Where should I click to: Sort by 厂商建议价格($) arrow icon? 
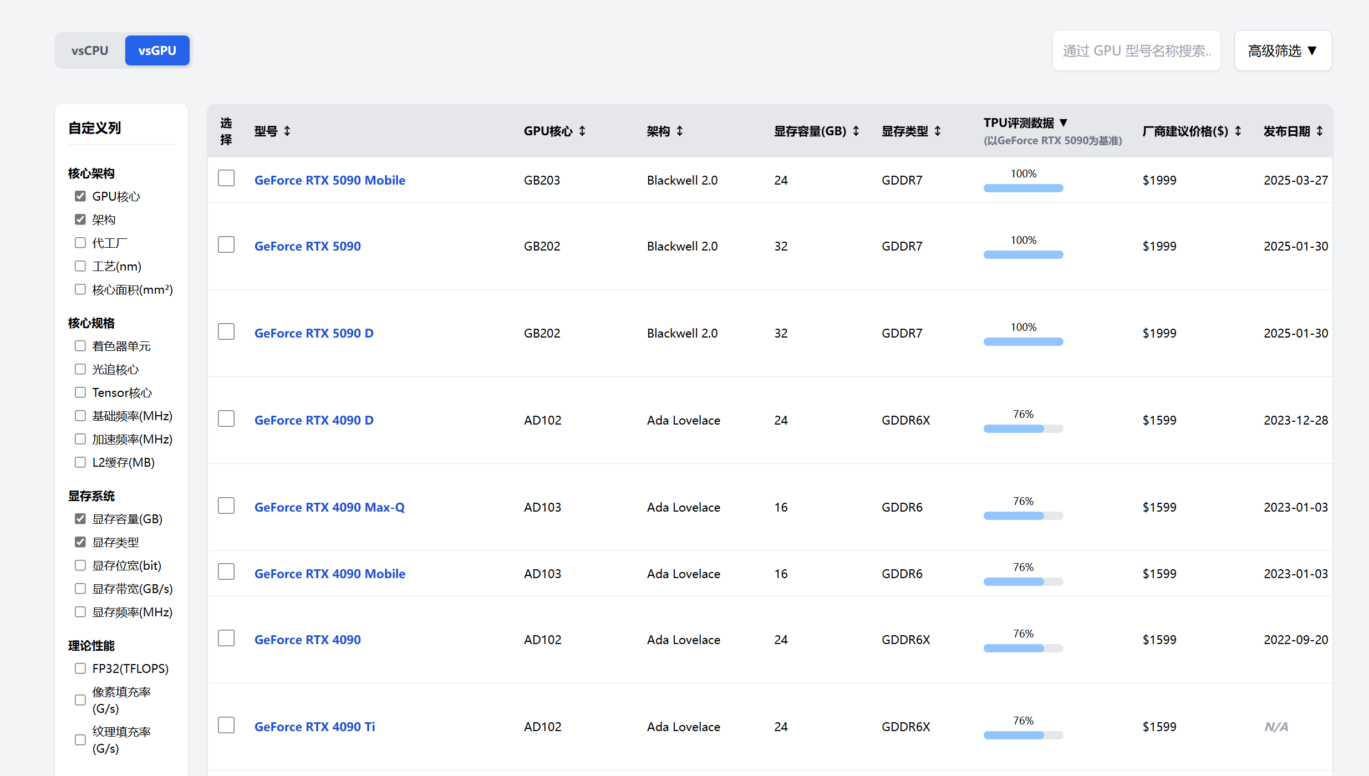(x=1238, y=131)
